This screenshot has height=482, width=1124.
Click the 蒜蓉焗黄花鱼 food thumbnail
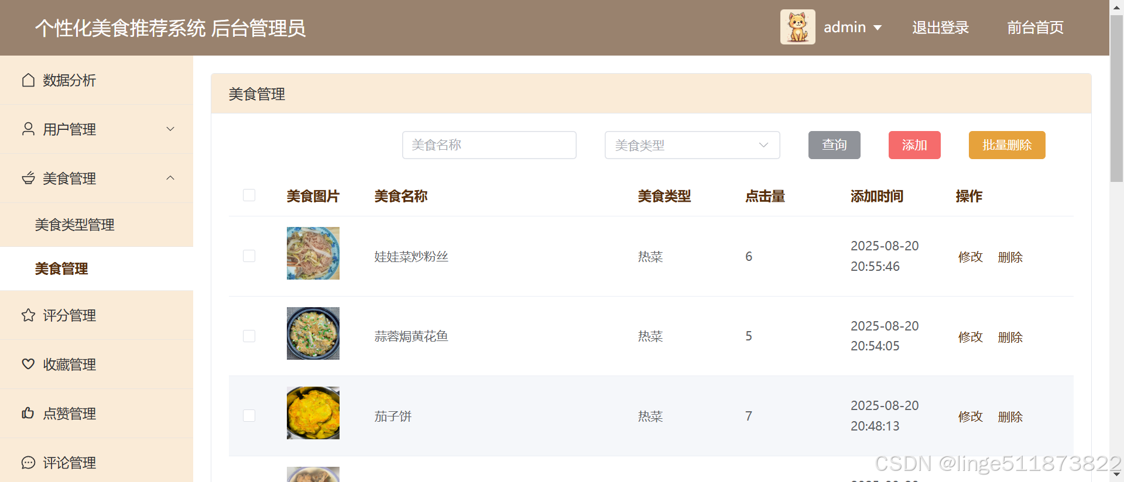pyautogui.click(x=313, y=333)
